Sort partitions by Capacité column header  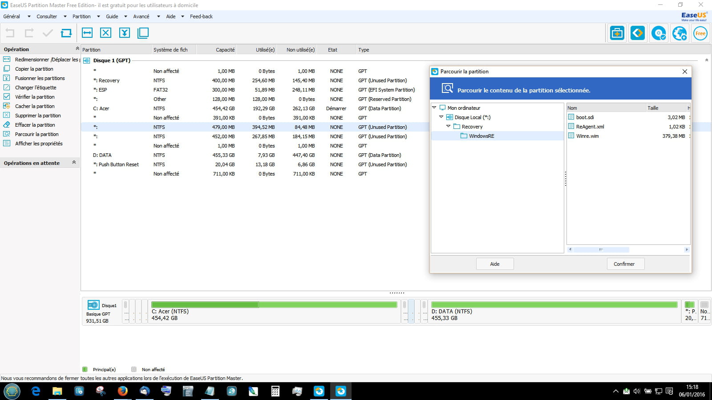(x=216, y=50)
